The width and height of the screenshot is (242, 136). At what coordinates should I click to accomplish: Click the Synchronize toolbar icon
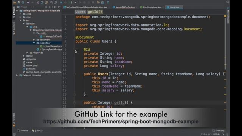[23, 3]
